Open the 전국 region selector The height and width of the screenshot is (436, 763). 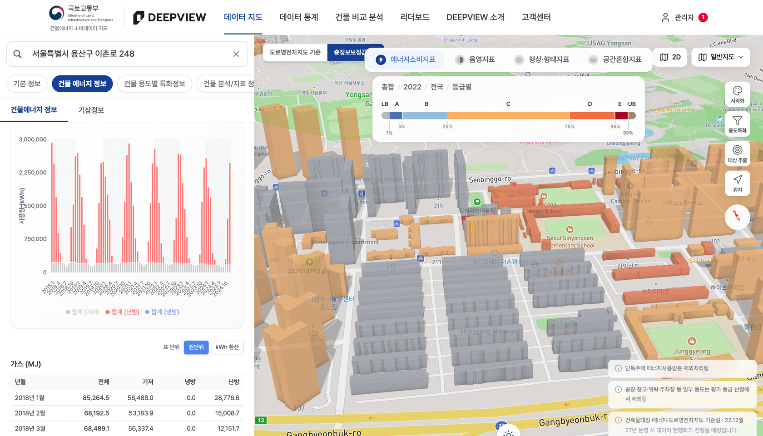(x=437, y=87)
